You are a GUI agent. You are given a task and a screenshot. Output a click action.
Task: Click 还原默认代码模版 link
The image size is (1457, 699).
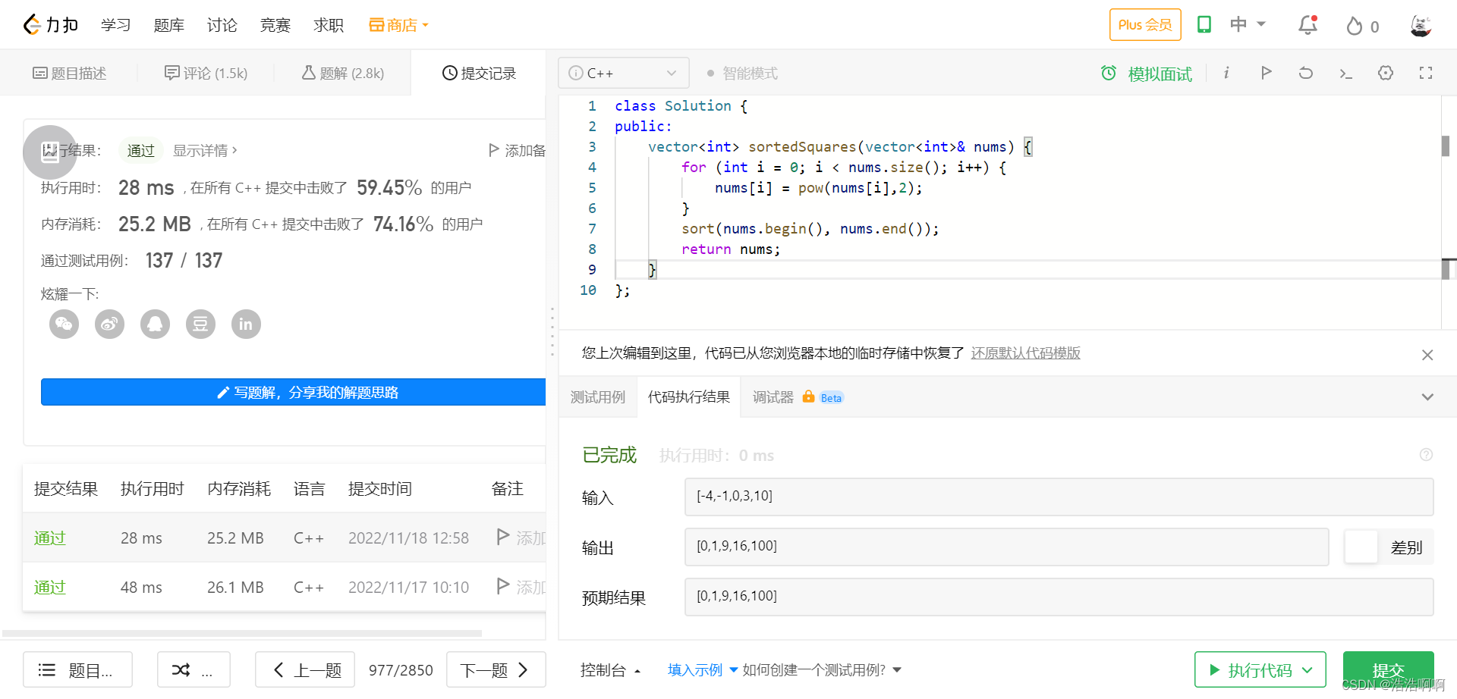[x=1025, y=353]
